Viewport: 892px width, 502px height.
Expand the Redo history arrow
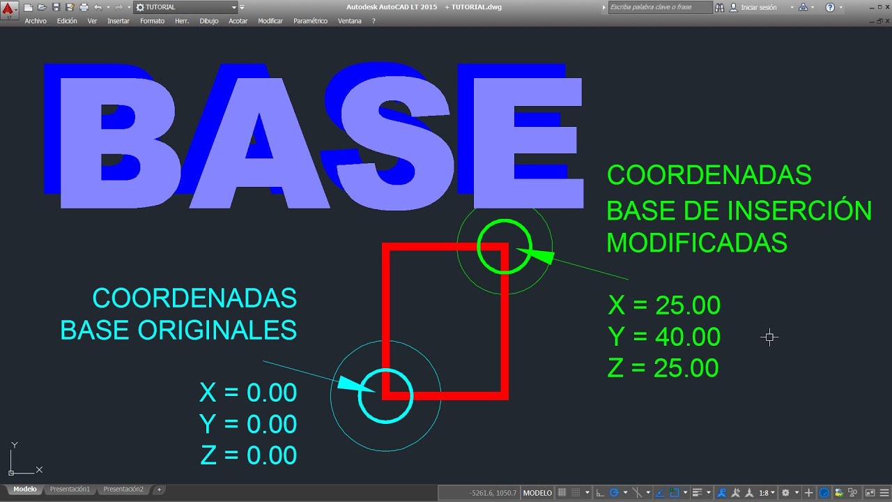point(128,7)
